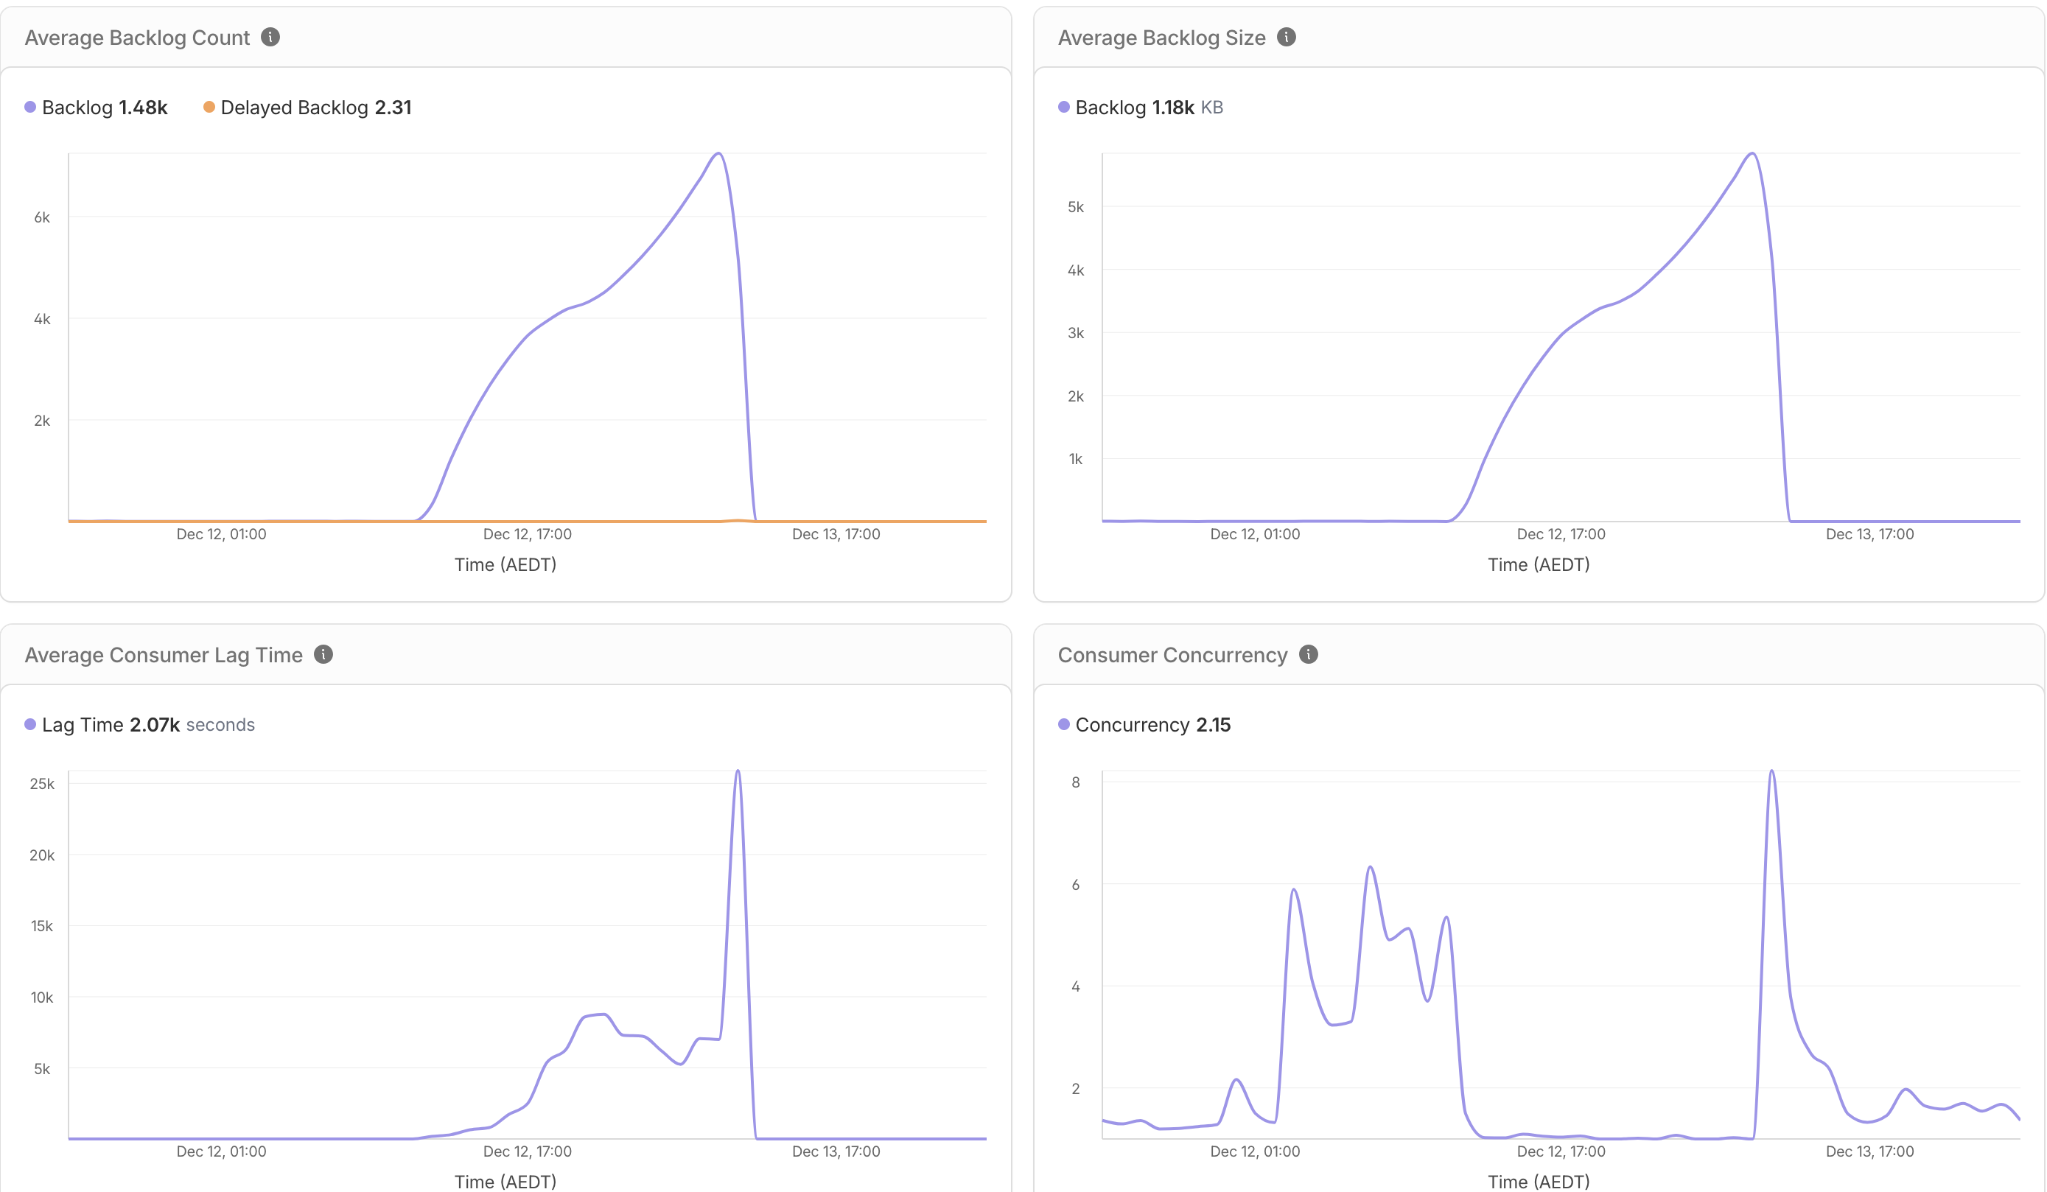The width and height of the screenshot is (2047, 1192).
Task: Click the peak of Average Backlog Size curve
Action: tap(1752, 154)
